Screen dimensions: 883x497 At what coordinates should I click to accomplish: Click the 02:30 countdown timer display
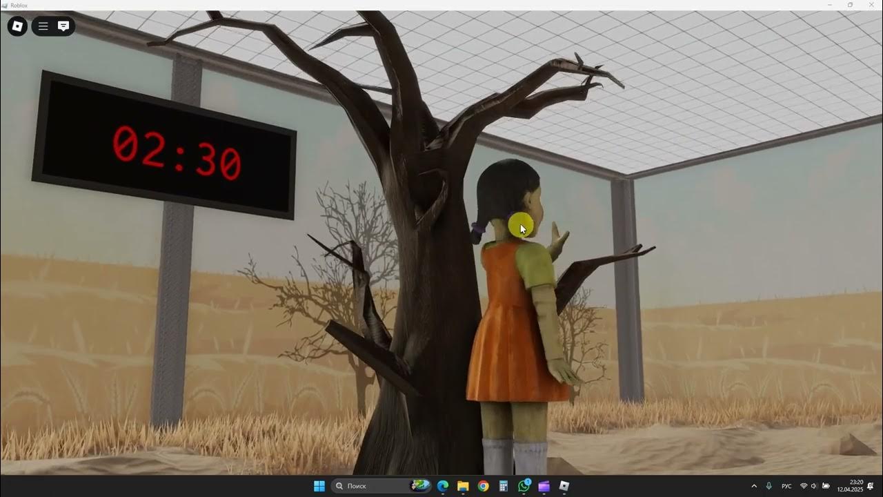[x=164, y=145]
